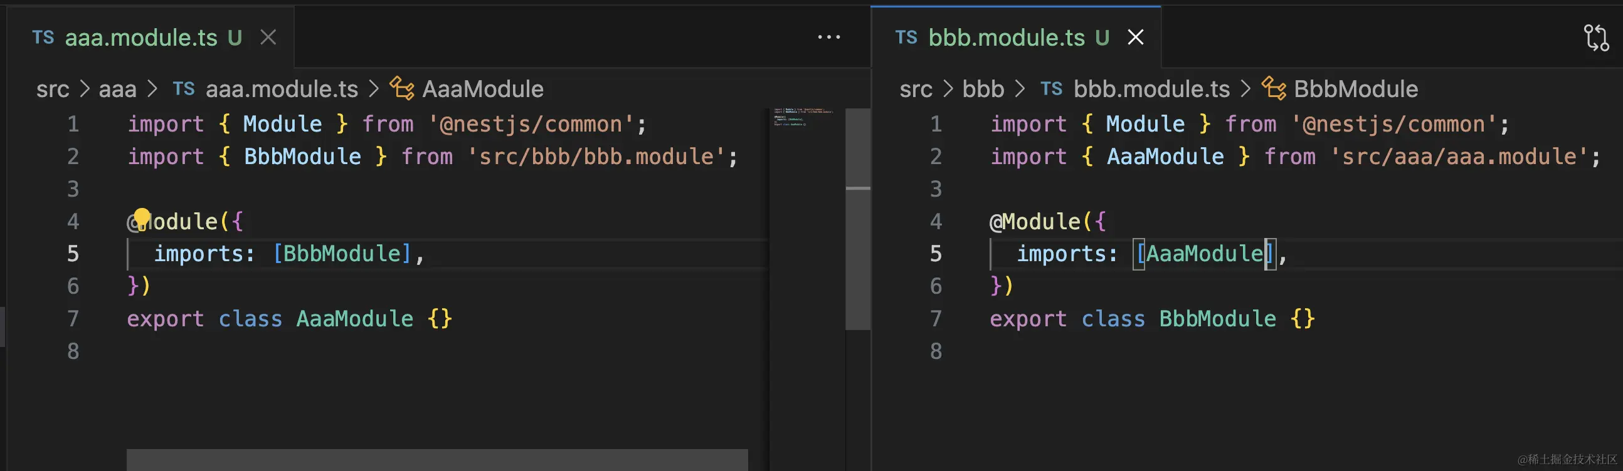Click '@nestjs/common' string in left editor

[x=531, y=124]
